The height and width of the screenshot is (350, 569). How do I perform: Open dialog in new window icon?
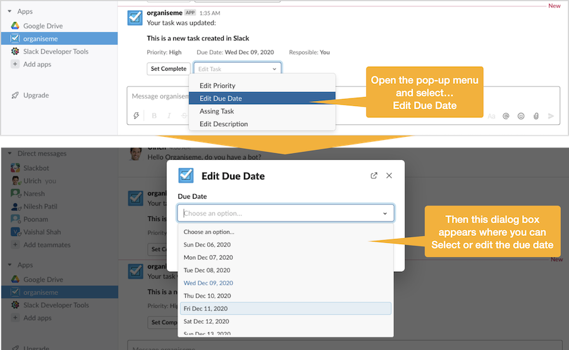point(374,176)
